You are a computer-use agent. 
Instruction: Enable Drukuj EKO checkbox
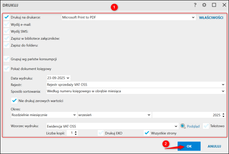pos(101,133)
